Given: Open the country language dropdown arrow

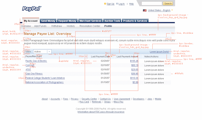Looking at the screenshot, I should 172,10.
